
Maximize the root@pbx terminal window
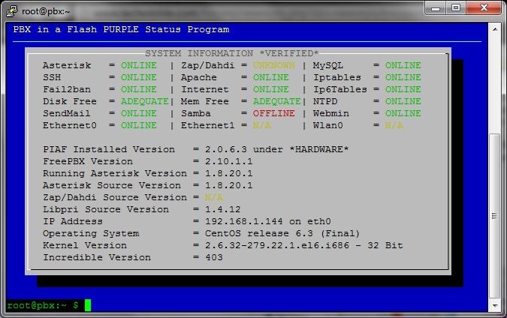click(x=456, y=8)
